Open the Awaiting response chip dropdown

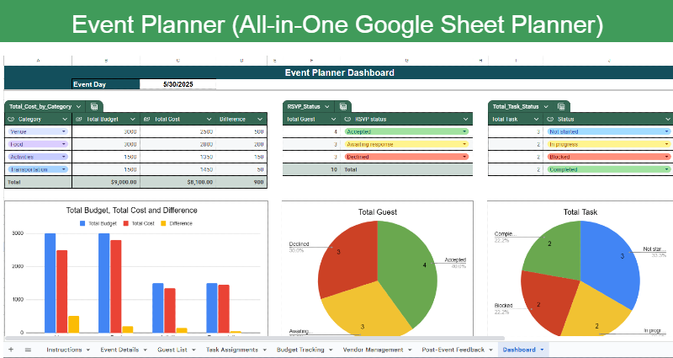[464, 144]
